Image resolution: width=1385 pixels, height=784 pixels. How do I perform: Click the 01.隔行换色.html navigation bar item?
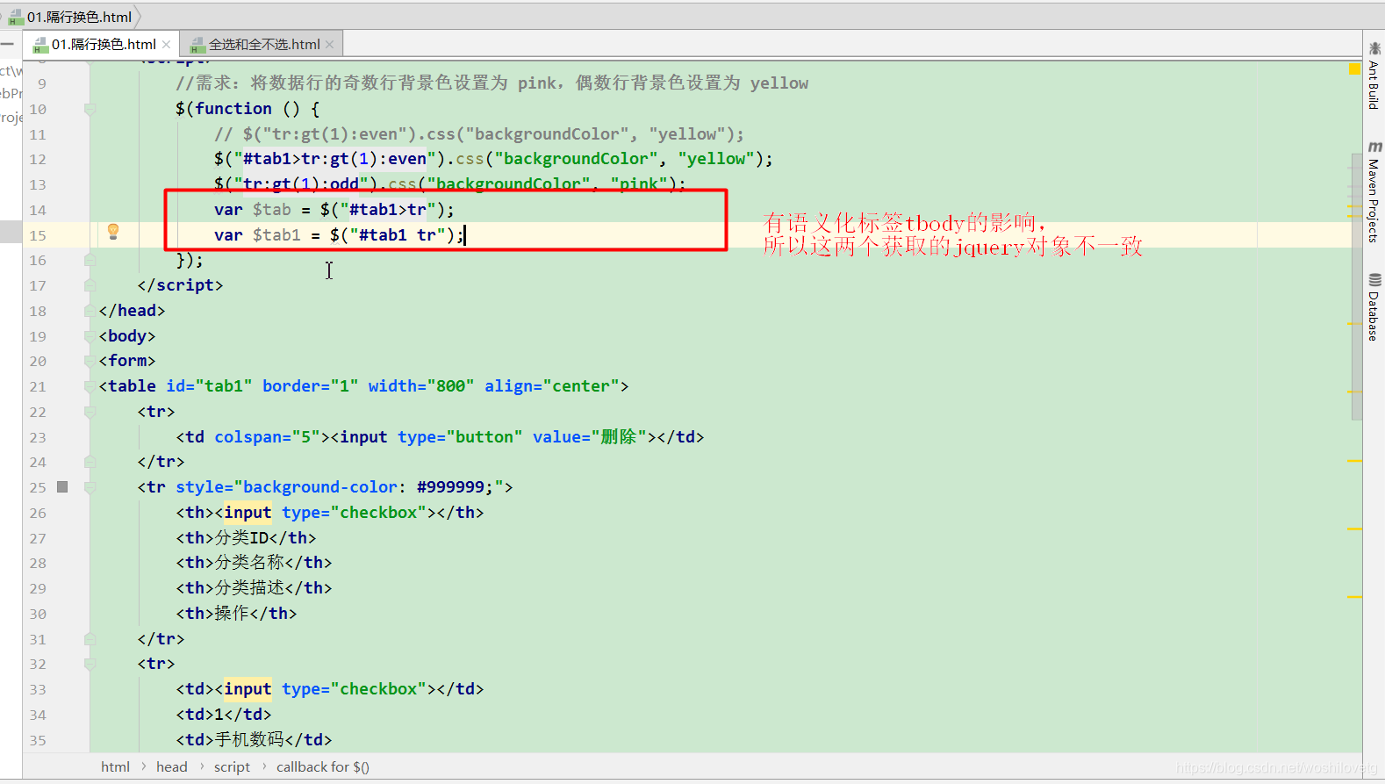click(x=70, y=17)
